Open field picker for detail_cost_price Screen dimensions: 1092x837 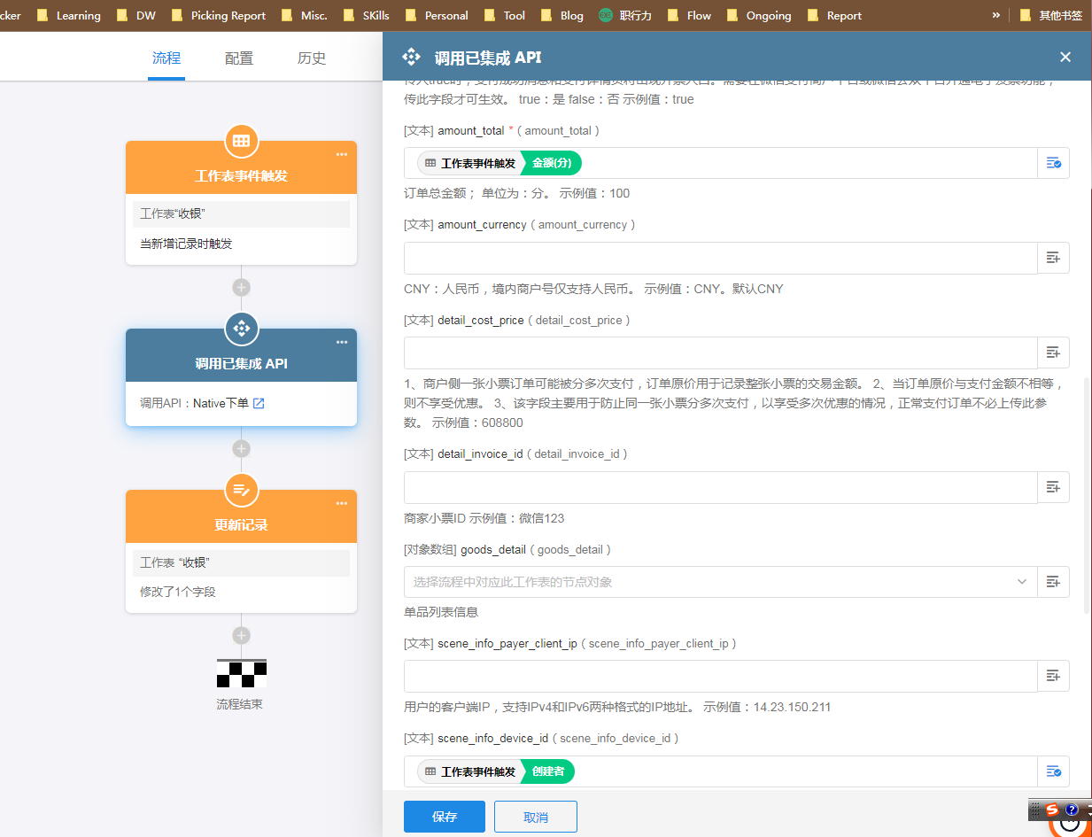[1053, 353]
